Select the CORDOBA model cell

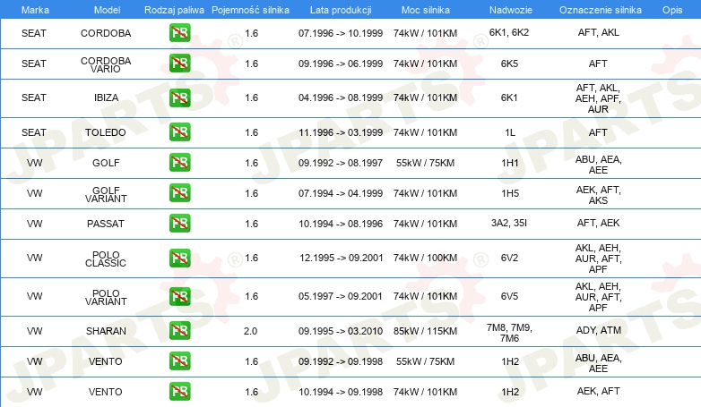click(106, 33)
